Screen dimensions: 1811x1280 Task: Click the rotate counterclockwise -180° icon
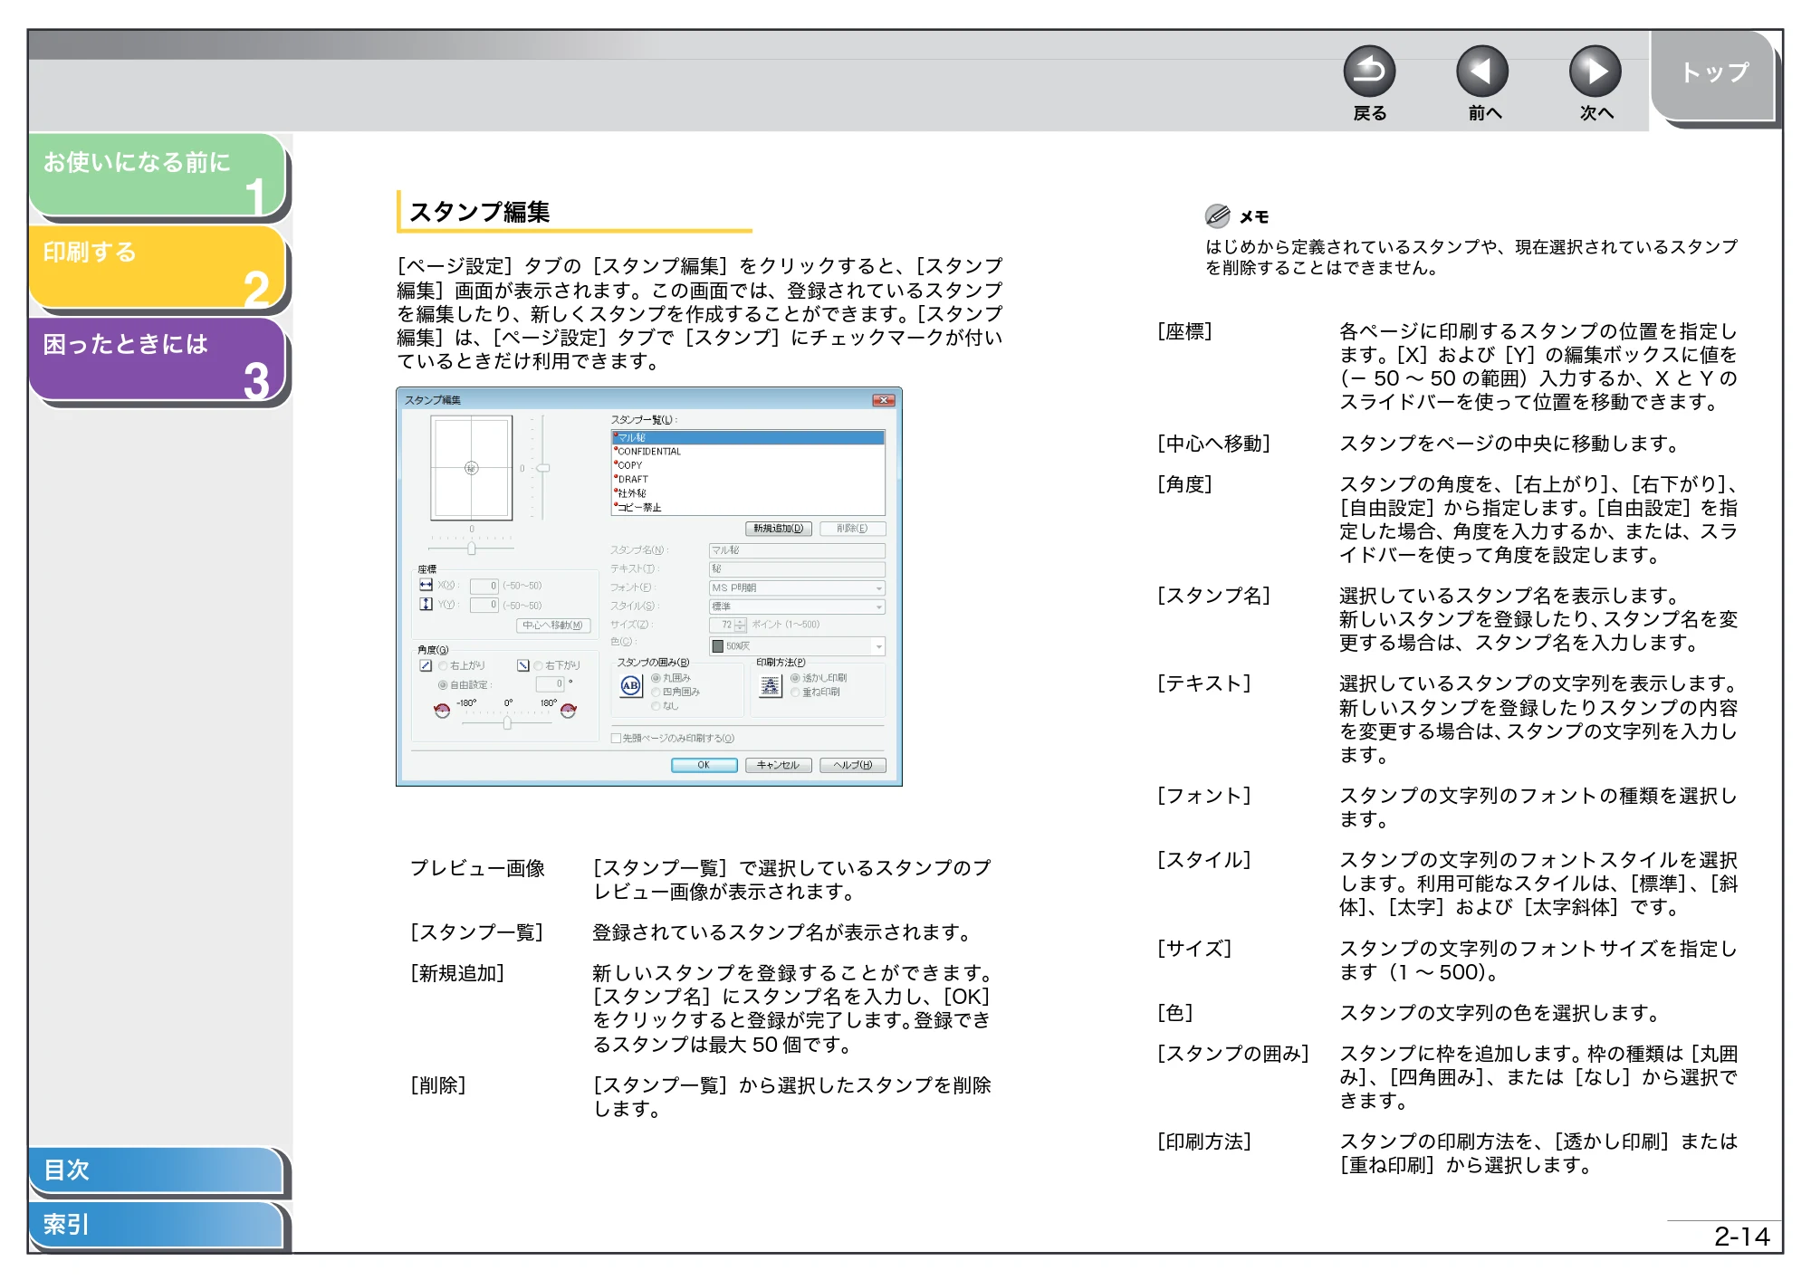pyautogui.click(x=442, y=711)
